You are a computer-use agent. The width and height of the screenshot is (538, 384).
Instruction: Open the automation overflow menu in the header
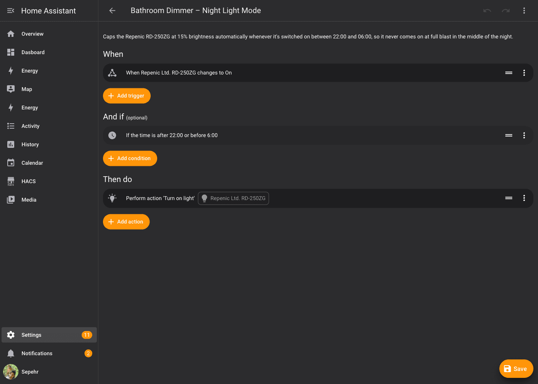524,11
